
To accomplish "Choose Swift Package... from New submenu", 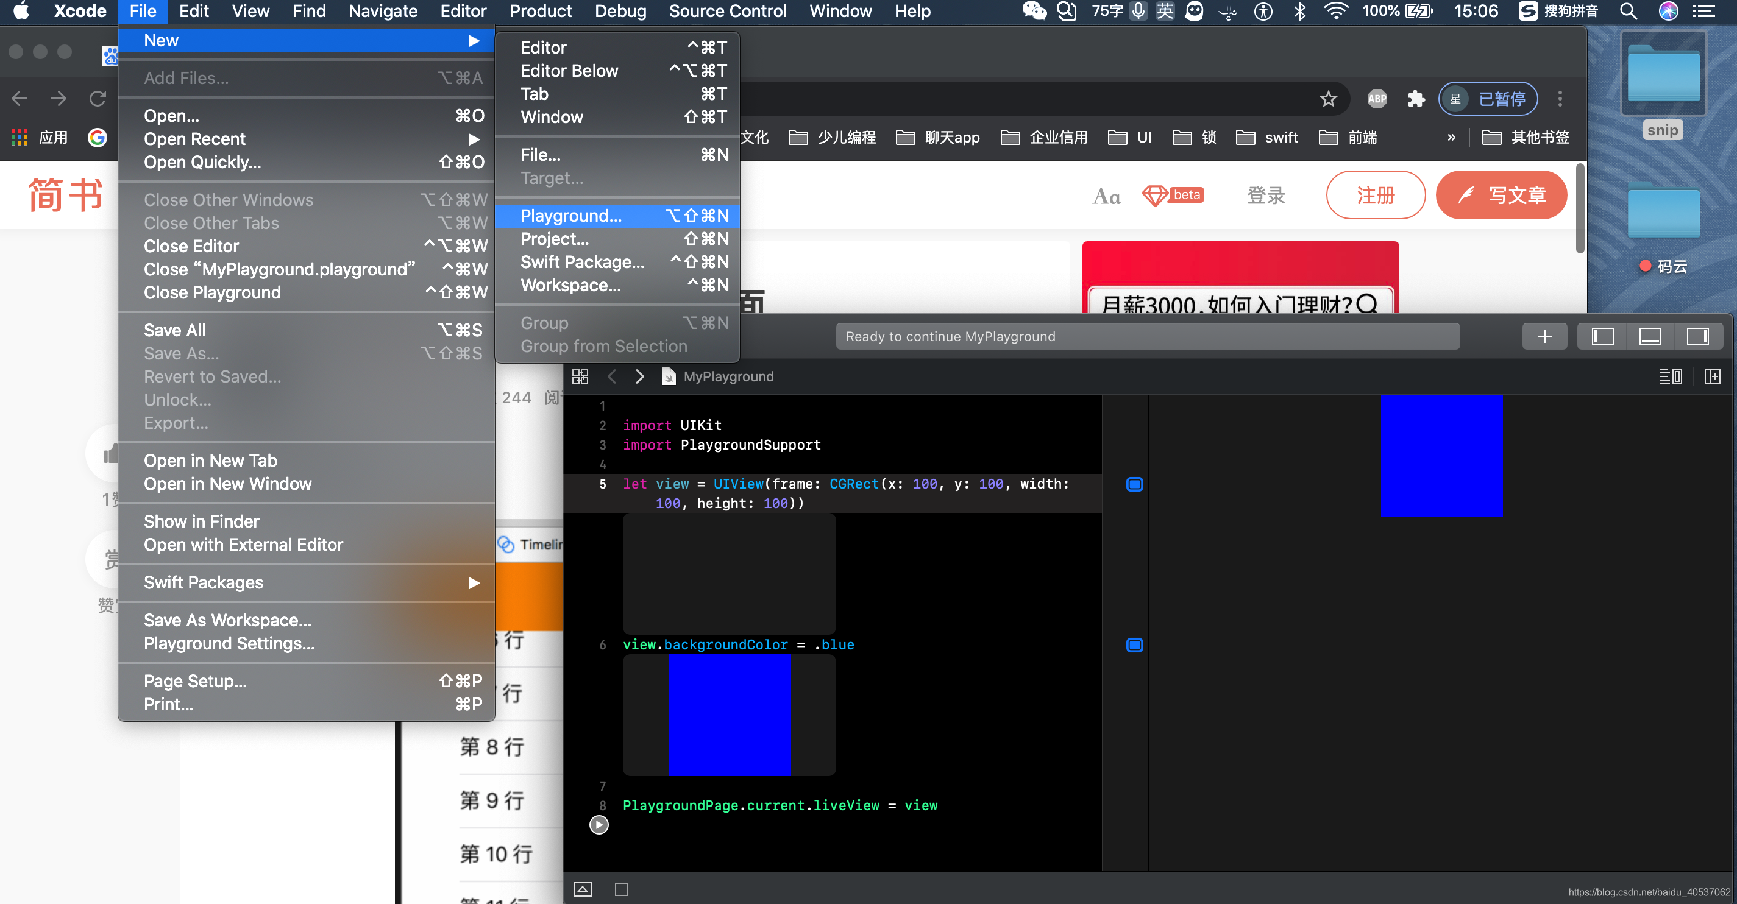I will point(617,261).
